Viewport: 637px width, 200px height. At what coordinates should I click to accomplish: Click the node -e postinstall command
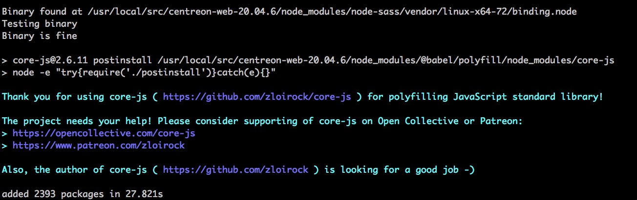[146, 73]
